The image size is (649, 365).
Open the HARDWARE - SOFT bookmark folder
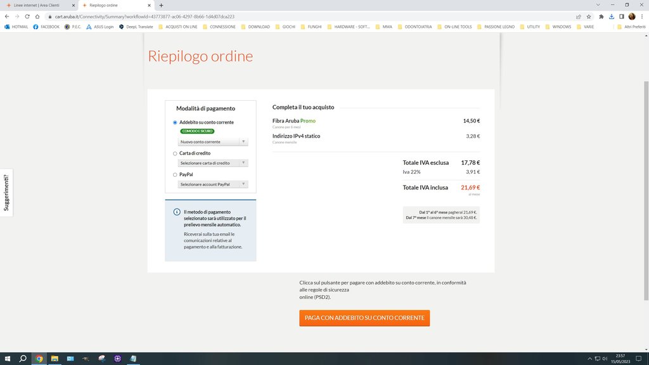pyautogui.click(x=349, y=27)
